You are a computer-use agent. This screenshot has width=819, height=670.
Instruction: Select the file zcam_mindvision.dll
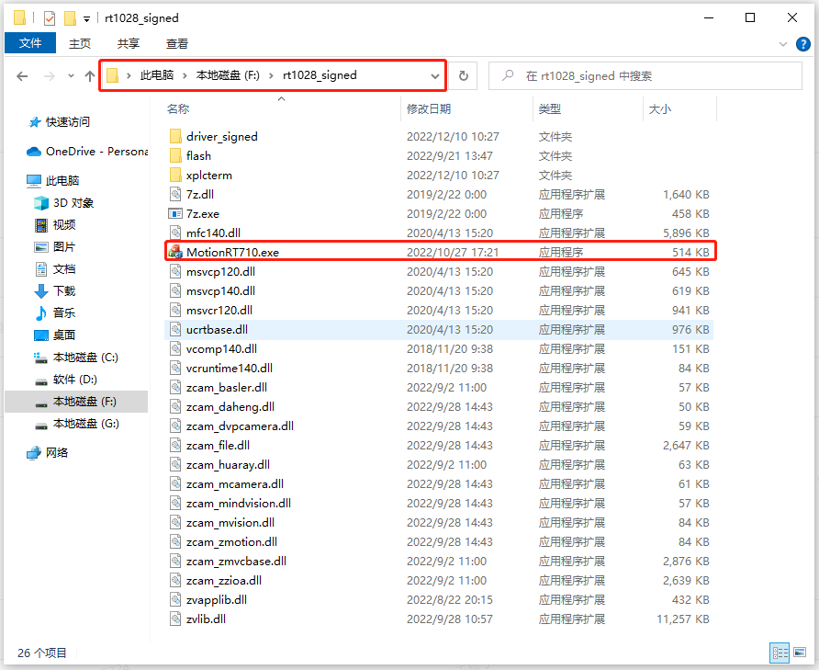click(238, 504)
